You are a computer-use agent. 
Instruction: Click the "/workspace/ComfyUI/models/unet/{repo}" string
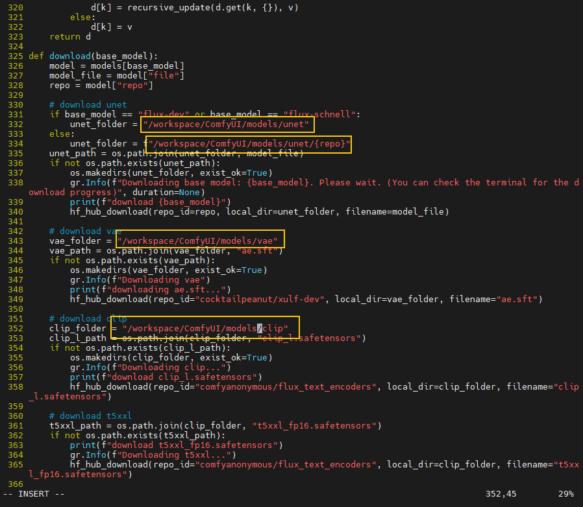(x=249, y=144)
